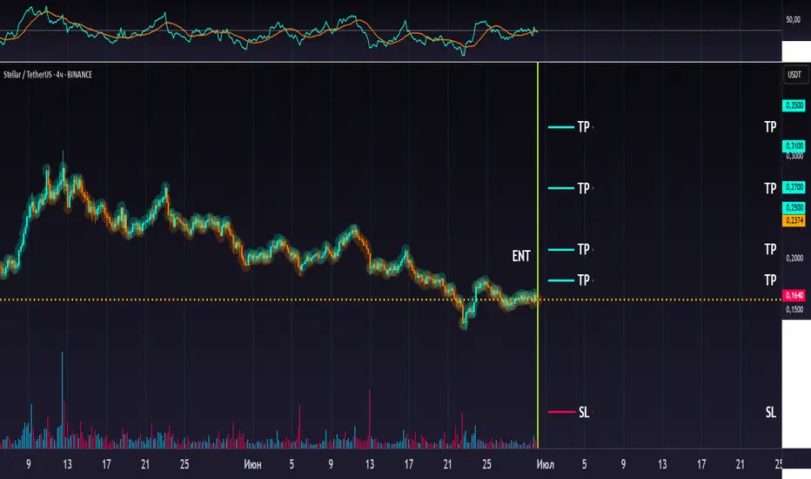Click the vertical yellow-green entry time line
The image size is (811, 479).
(x=538, y=255)
